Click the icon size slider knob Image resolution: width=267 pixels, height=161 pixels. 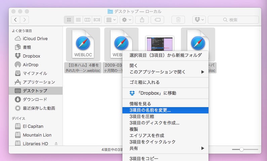point(241,150)
